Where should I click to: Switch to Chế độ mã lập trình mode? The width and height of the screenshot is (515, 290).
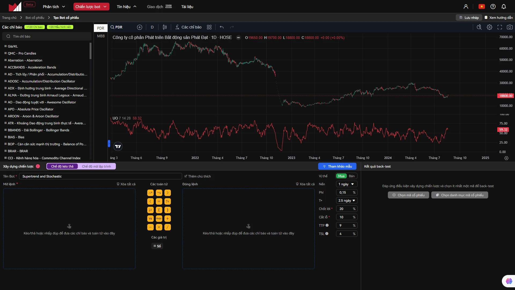point(96,166)
